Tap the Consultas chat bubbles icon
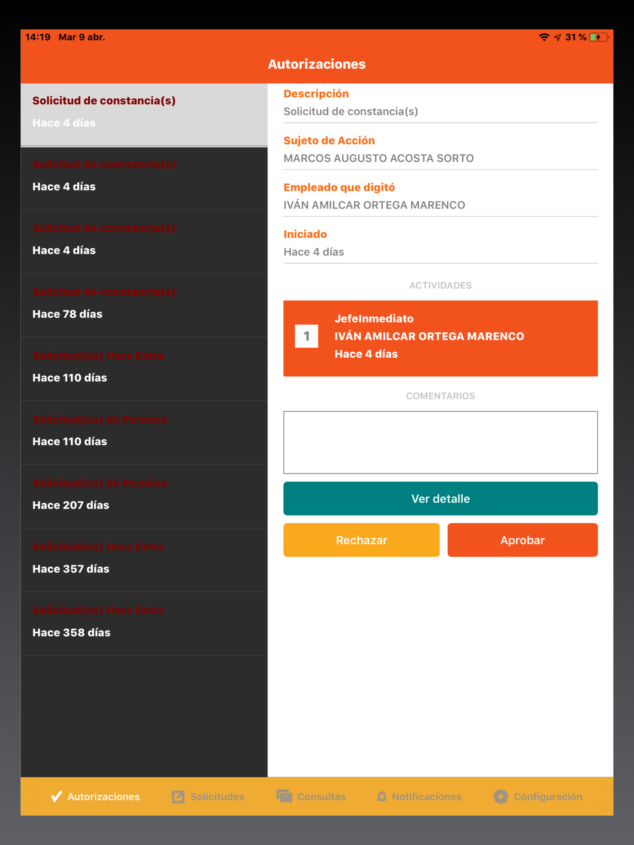This screenshot has width=634, height=845. (x=284, y=796)
